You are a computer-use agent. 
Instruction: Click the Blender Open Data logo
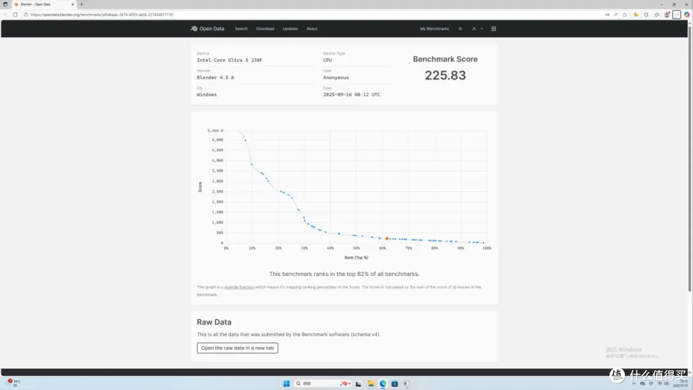207,29
